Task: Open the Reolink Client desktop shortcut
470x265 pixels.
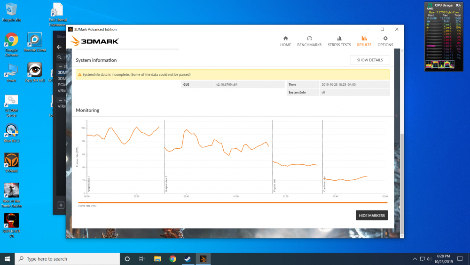Action: [35, 42]
